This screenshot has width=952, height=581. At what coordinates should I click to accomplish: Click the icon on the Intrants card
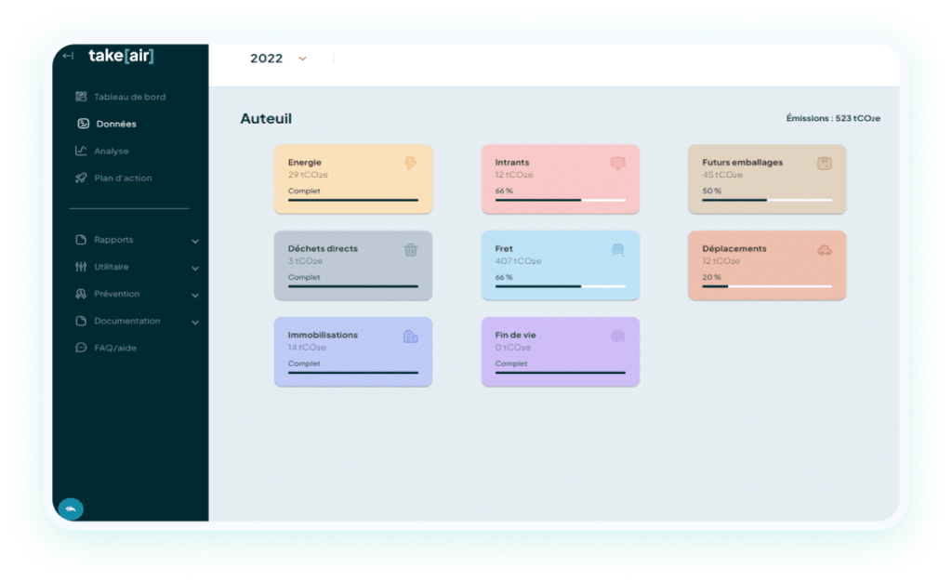pos(617,163)
